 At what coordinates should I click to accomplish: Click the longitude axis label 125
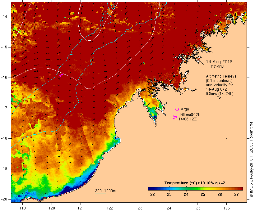(197, 208)
